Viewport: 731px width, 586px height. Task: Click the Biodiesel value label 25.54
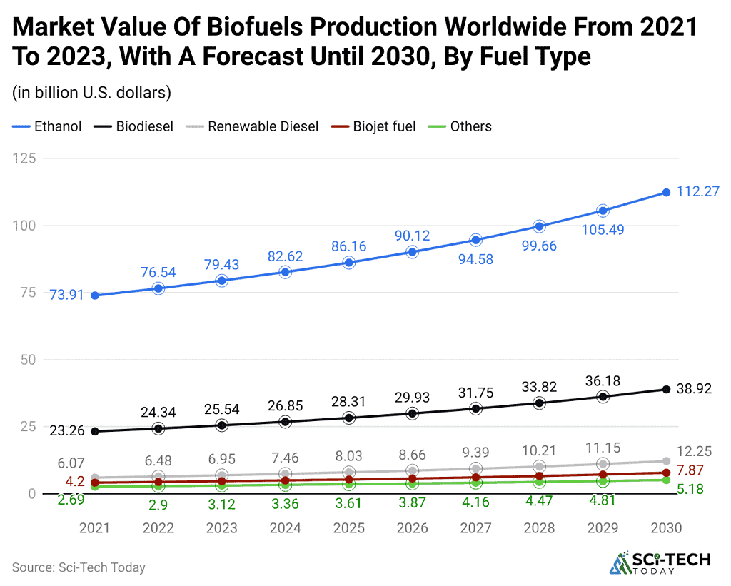click(221, 409)
